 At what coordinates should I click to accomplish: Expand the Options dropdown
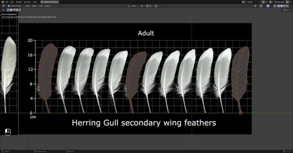[x=286, y=10]
